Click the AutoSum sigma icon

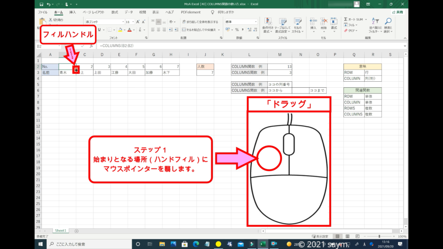click(346, 19)
